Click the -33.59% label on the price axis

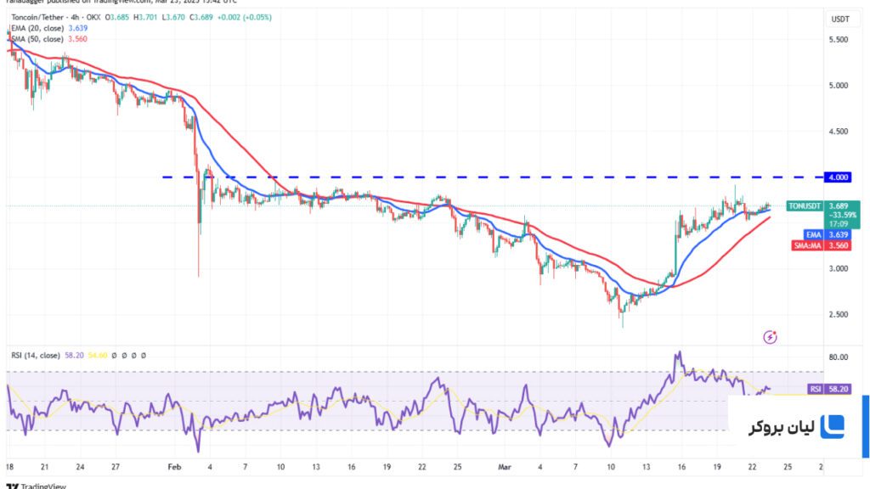tap(842, 215)
